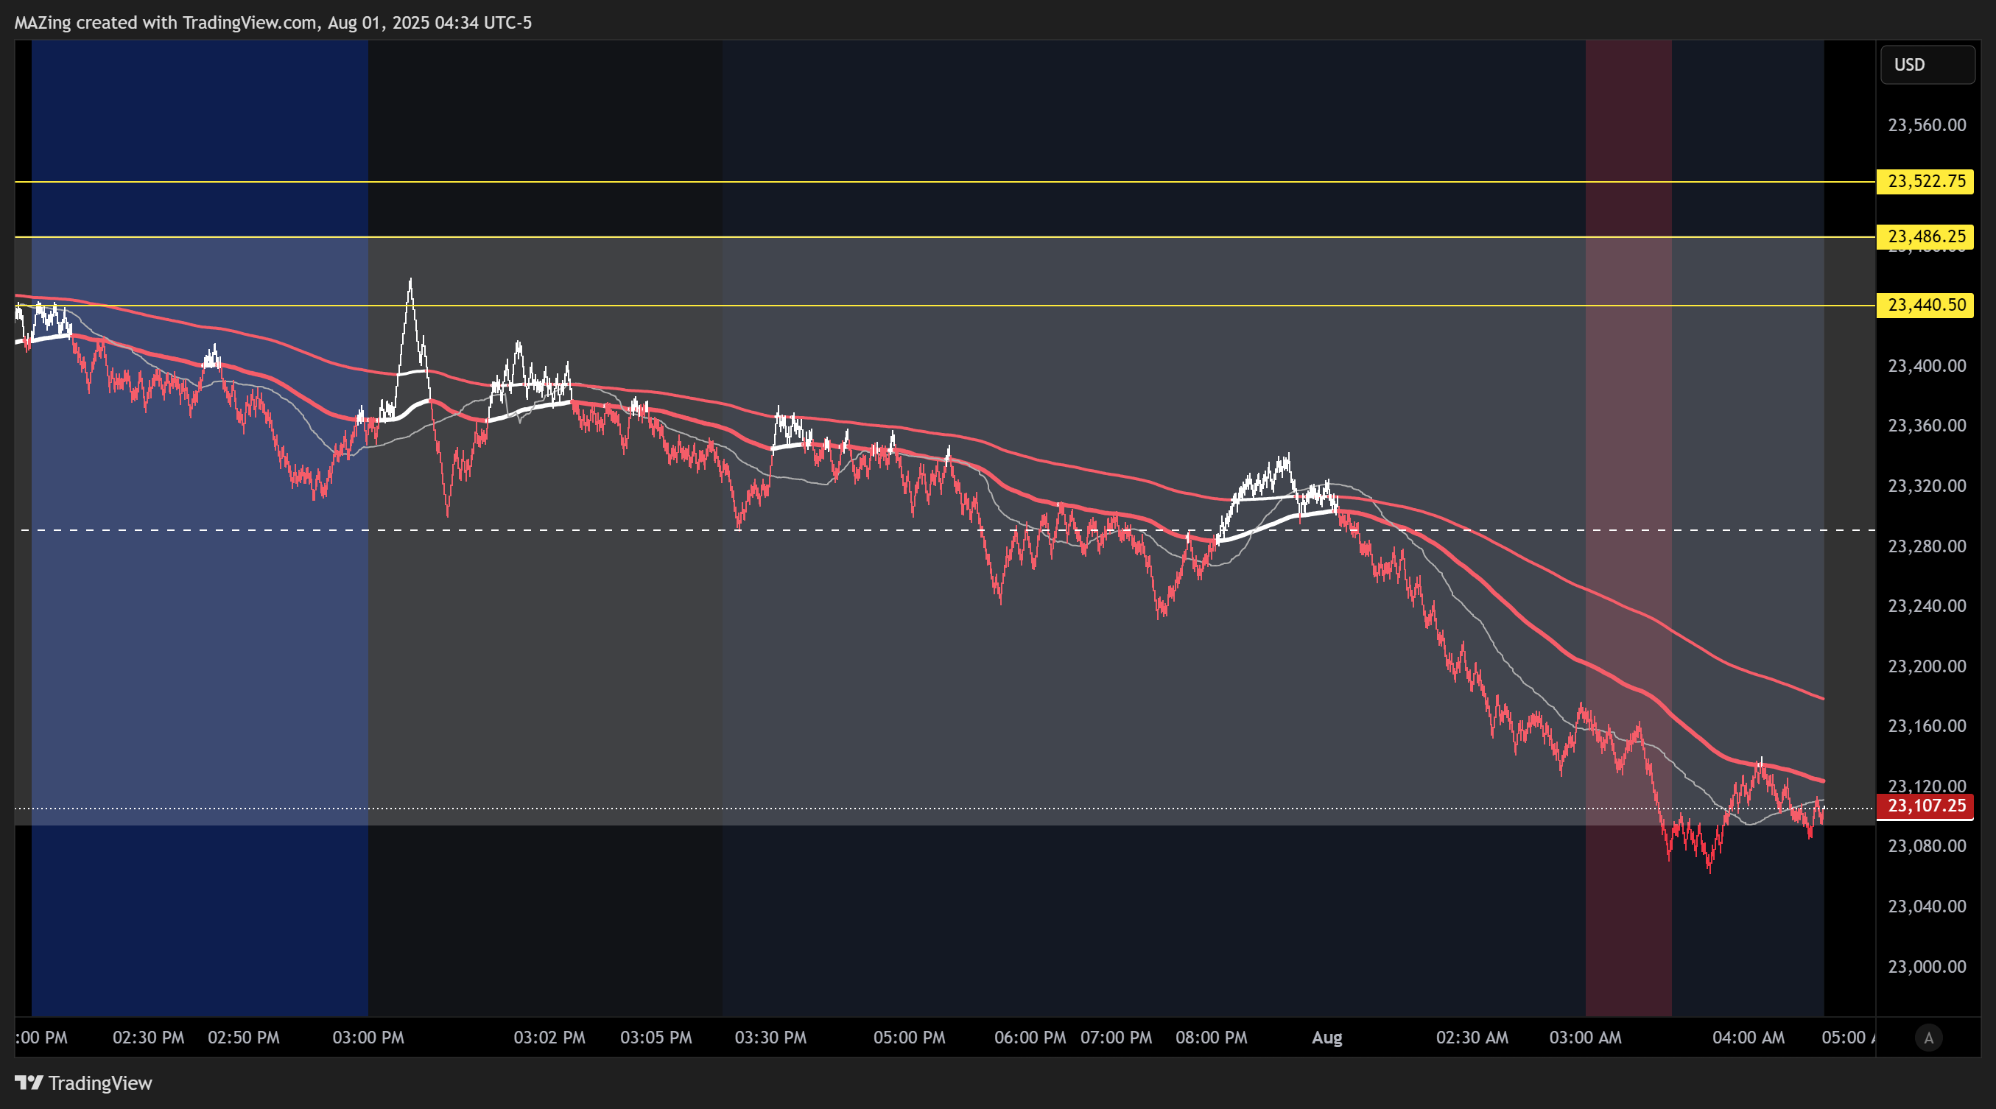Click the 23,040.00 price axis value

pyautogui.click(x=1927, y=906)
